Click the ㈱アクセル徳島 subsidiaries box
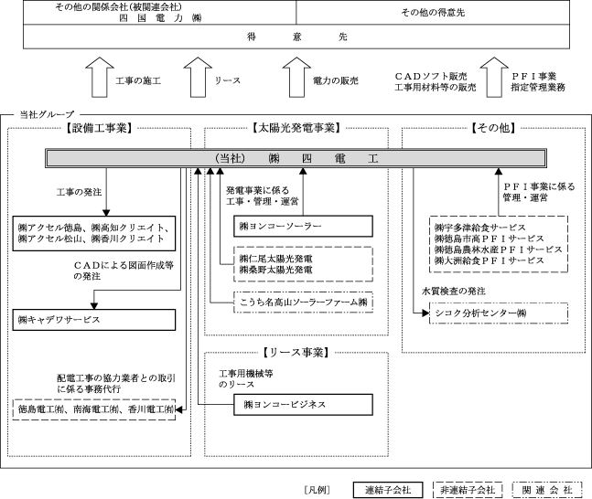 94,233
